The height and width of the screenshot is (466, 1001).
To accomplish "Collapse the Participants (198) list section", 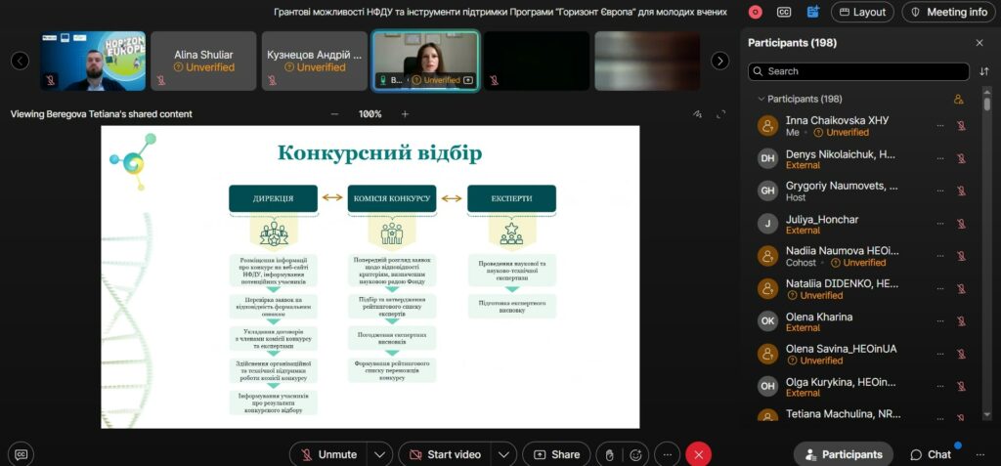I will [x=761, y=100].
